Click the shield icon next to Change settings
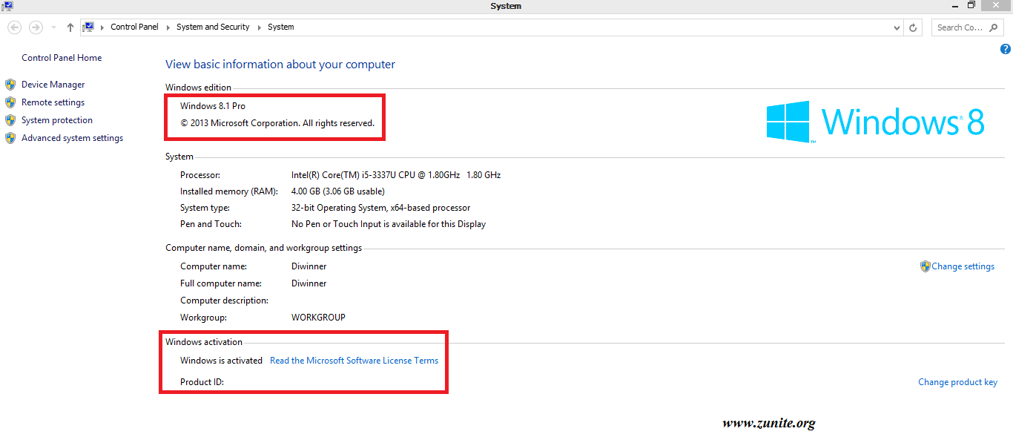Screen dimensions: 1013x440 tap(925, 266)
